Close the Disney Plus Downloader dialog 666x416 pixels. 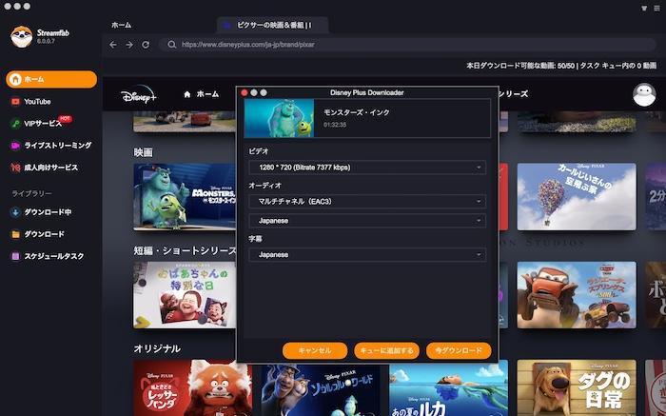(245, 92)
